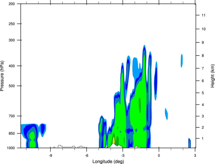Click the 400 pressure tick label

pos(12,66)
